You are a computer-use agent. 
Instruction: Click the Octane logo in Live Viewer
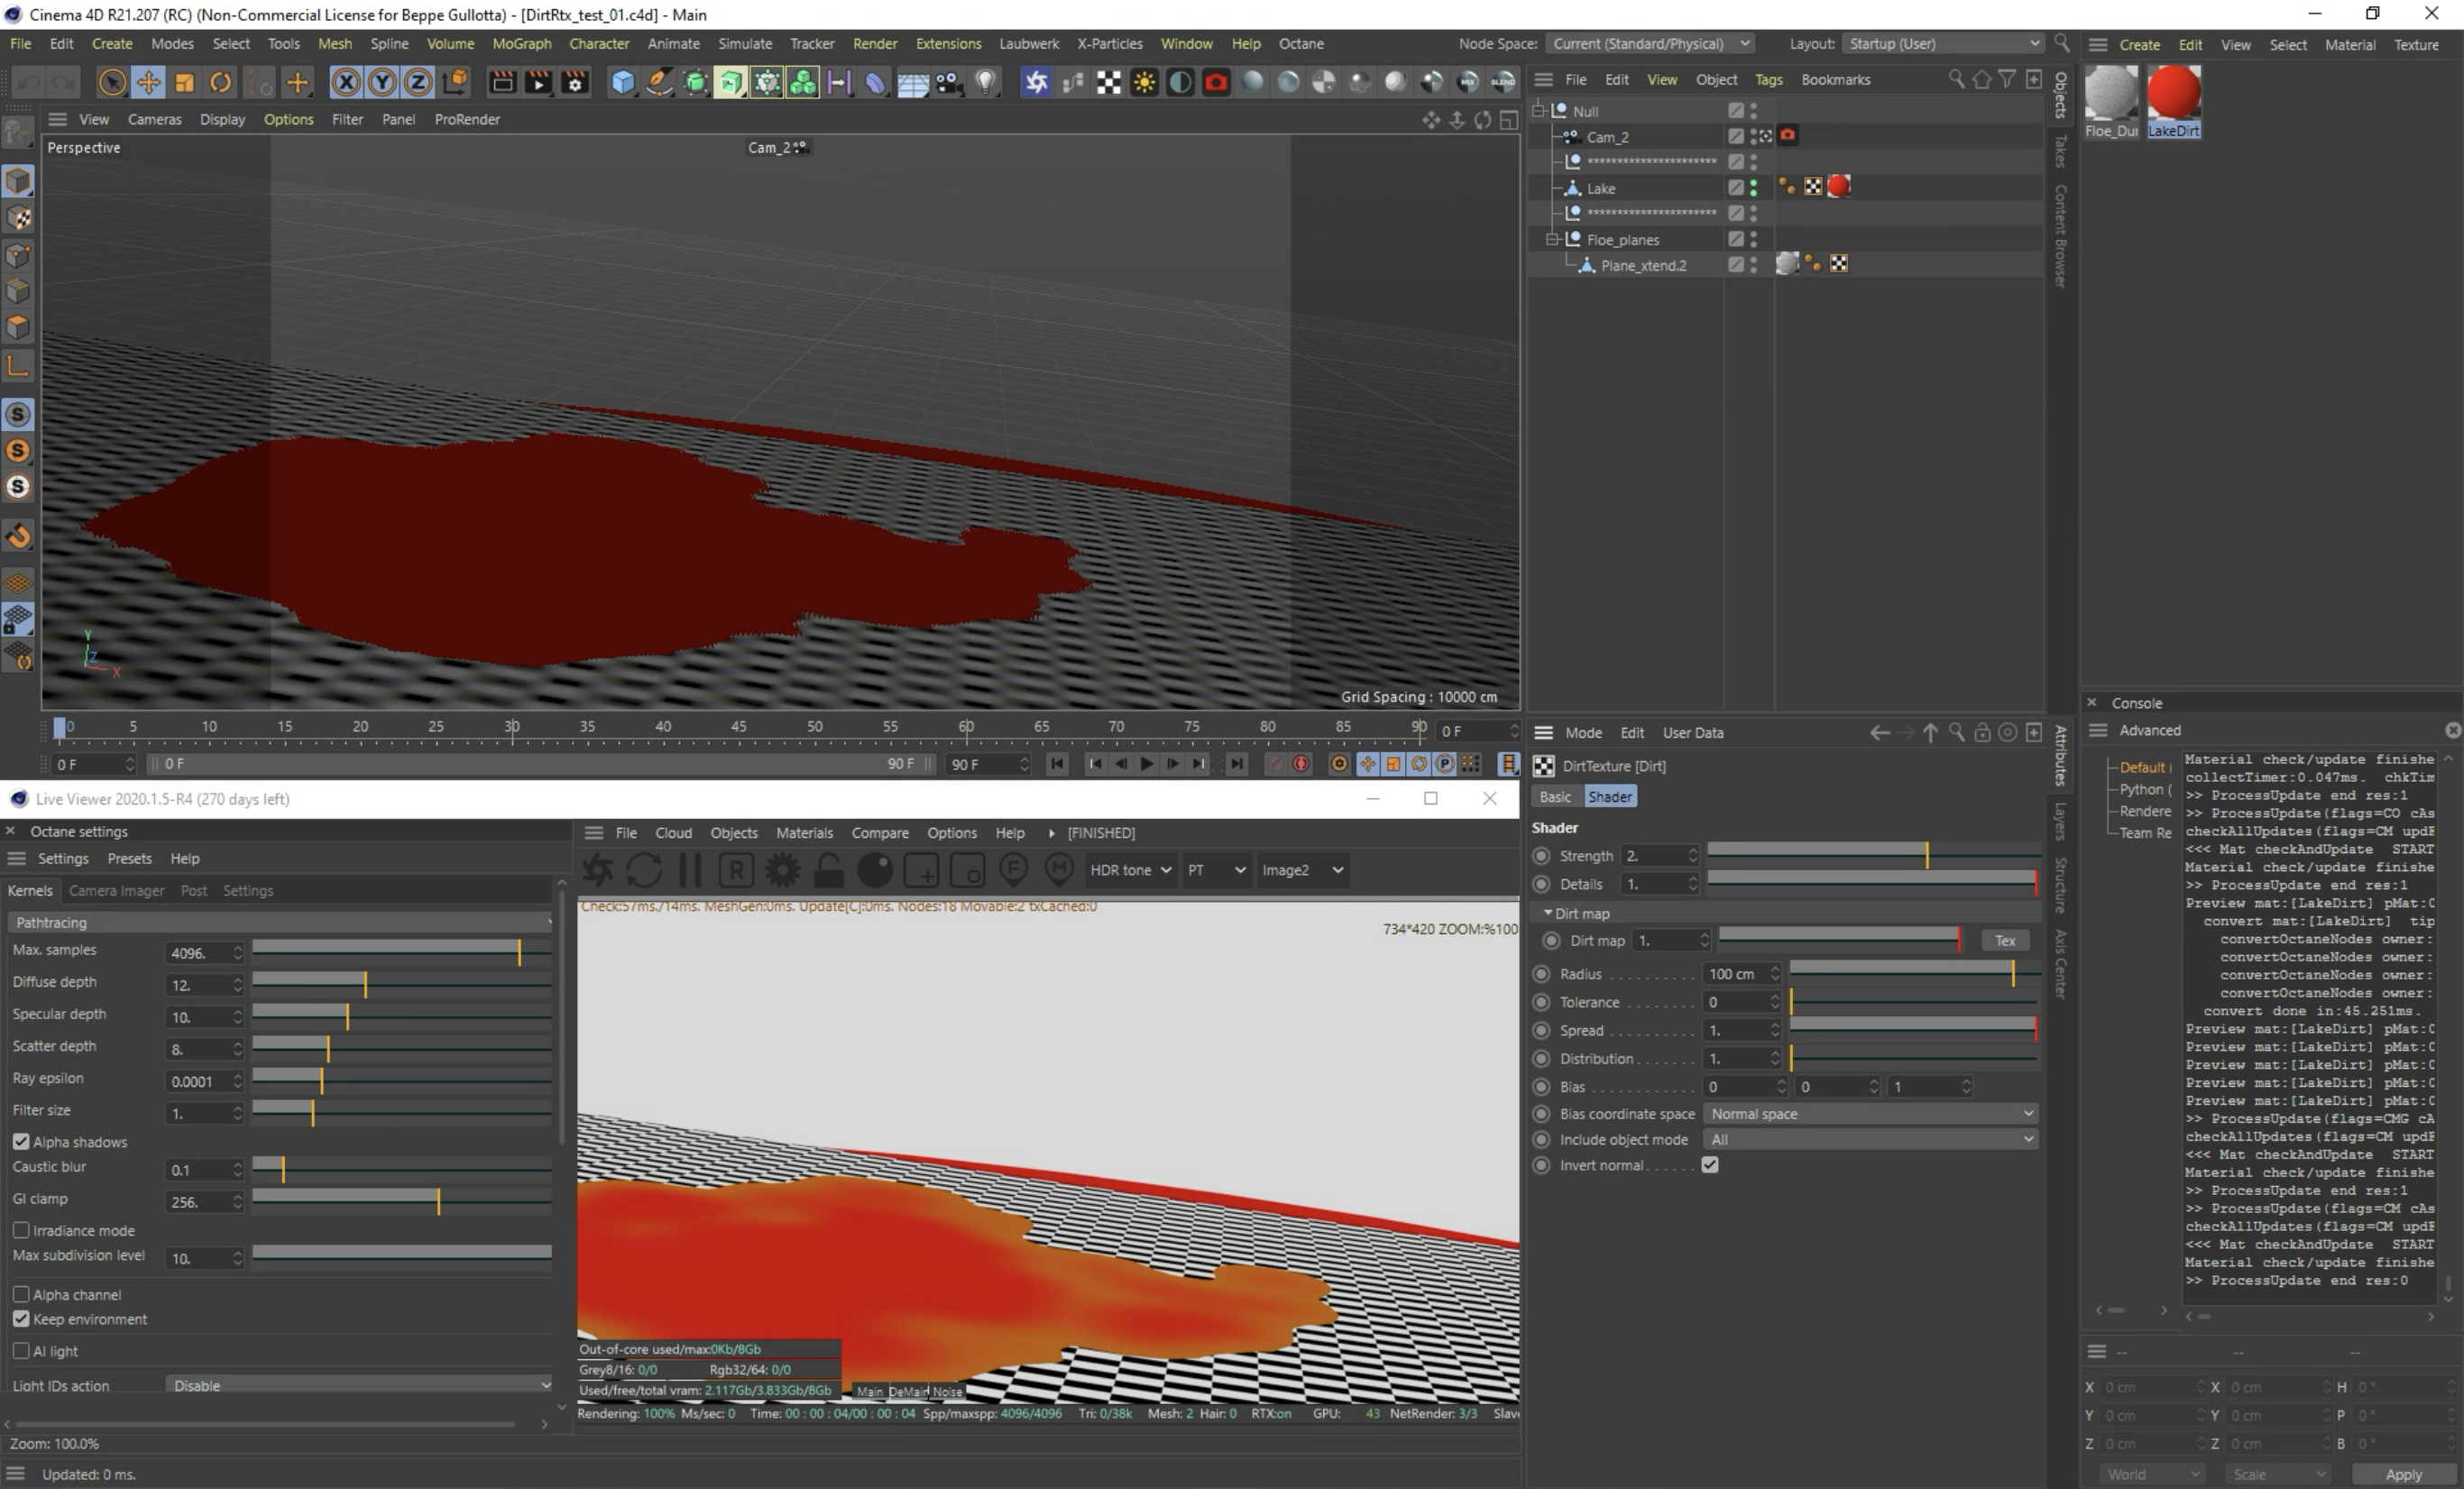pyautogui.click(x=598, y=870)
